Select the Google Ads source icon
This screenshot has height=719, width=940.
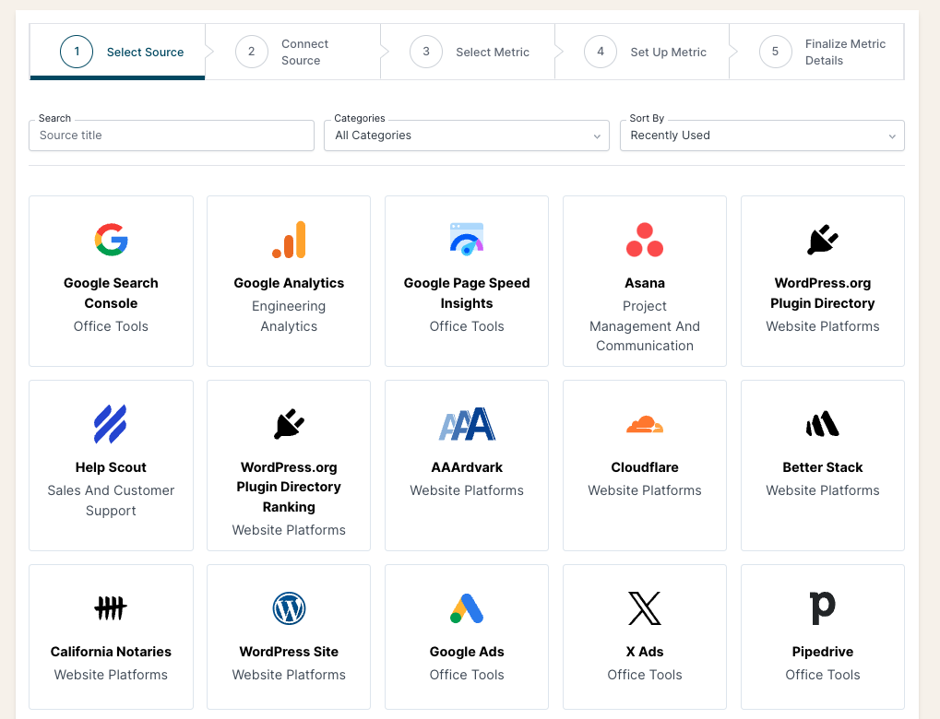click(466, 608)
